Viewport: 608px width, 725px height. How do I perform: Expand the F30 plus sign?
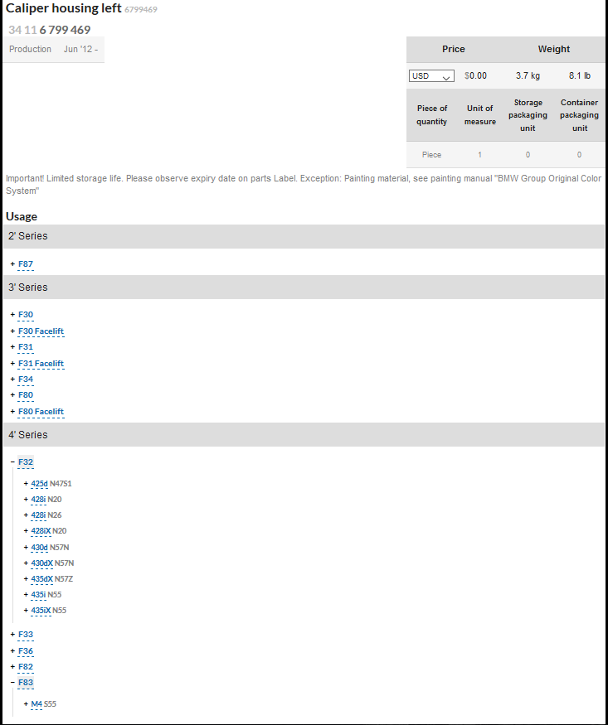point(12,314)
